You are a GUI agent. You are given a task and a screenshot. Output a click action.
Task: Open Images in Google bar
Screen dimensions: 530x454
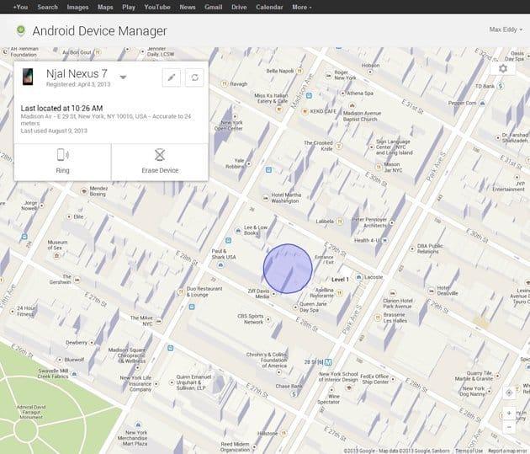[77, 7]
